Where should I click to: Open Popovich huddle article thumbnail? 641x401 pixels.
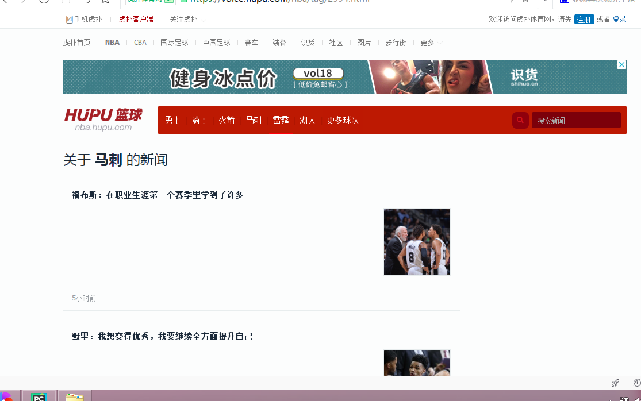[x=417, y=242]
